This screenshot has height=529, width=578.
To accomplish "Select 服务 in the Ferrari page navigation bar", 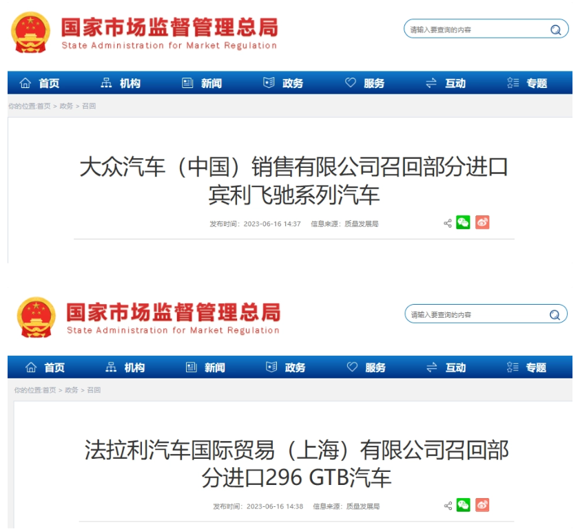I will [x=375, y=367].
